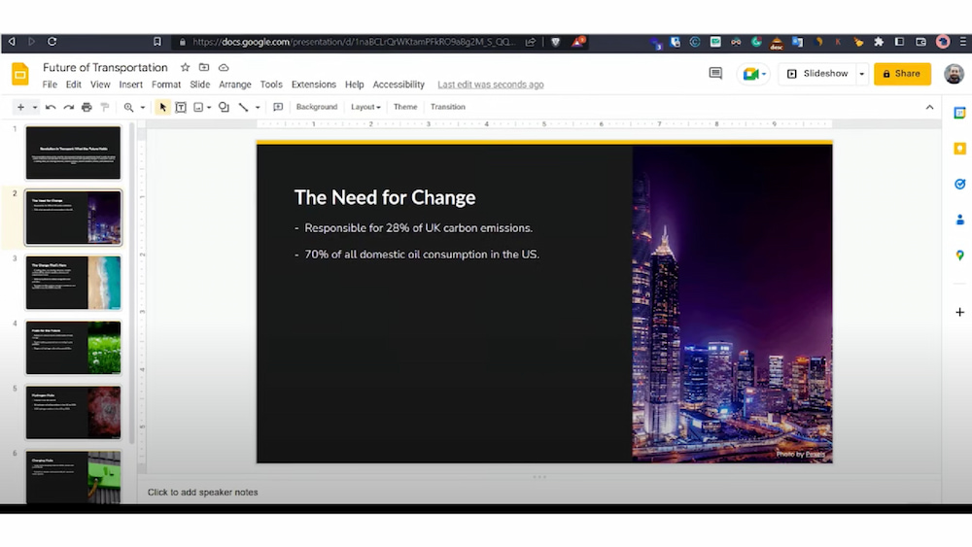Open the View menu

(x=100, y=85)
